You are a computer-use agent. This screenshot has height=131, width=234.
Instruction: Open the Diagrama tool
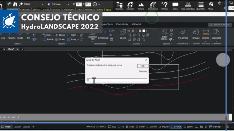coord(119,6)
